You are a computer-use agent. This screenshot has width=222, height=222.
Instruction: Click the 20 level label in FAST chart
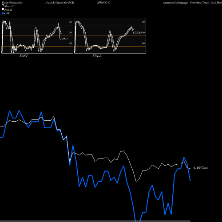[x=71, y=43]
